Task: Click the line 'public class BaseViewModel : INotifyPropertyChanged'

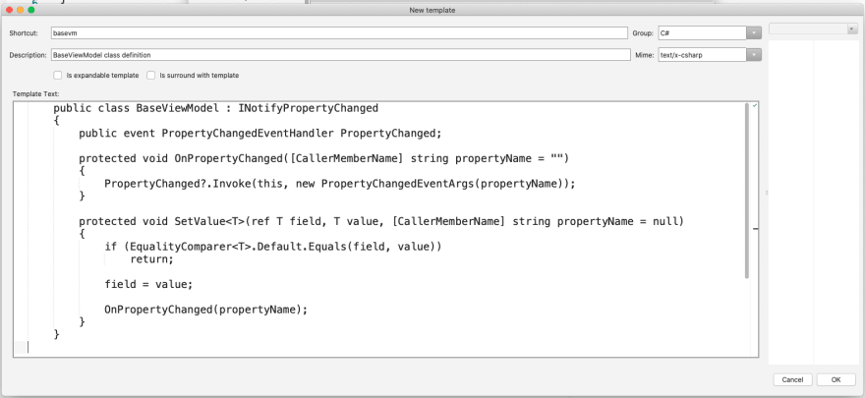Action: [x=215, y=108]
